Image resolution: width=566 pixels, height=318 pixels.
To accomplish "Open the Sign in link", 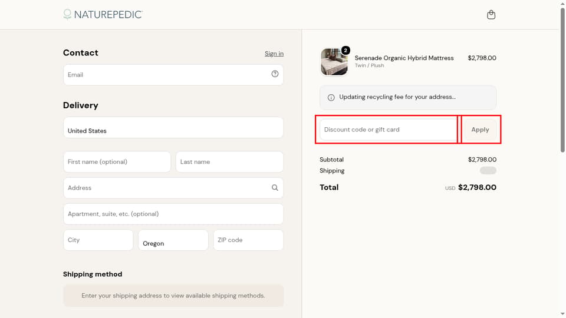I will [274, 54].
